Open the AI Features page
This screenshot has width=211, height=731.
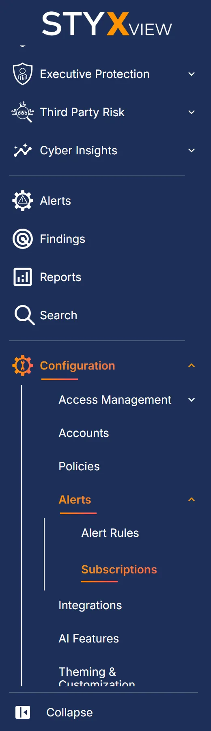(x=89, y=638)
